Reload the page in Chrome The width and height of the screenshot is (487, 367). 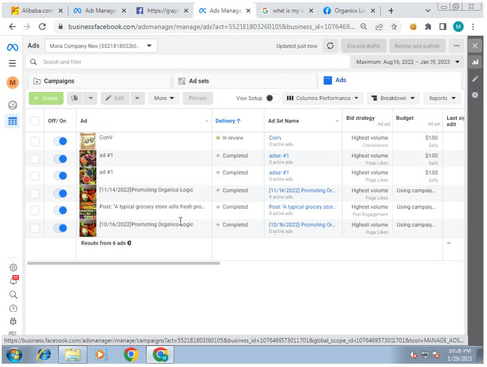point(42,27)
